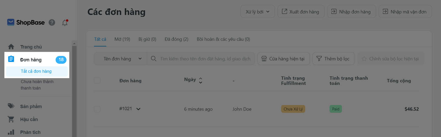The height and width of the screenshot is (137, 441).
Task: Open Hậu cần cart icon
Action: [x=11, y=119]
